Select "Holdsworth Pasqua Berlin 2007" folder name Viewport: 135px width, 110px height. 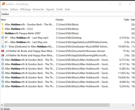23,33
